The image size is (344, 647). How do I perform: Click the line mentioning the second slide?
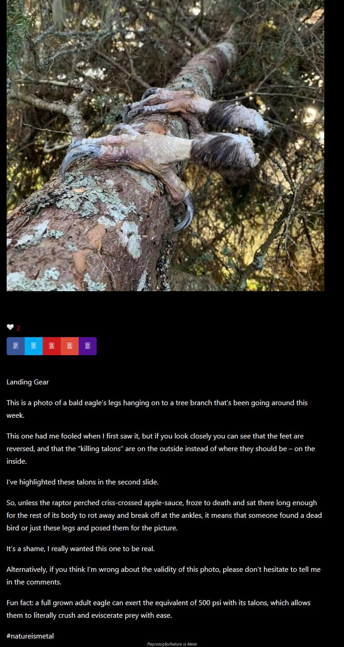[83, 482]
